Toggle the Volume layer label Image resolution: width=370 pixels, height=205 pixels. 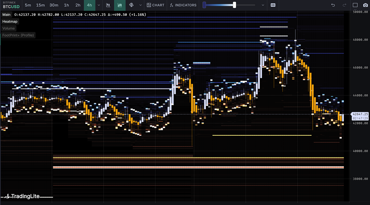(x=9, y=28)
